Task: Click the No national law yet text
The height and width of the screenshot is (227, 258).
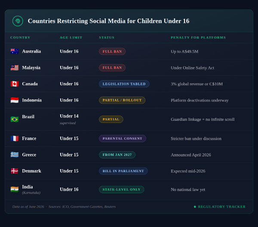Action: [x=188, y=189]
